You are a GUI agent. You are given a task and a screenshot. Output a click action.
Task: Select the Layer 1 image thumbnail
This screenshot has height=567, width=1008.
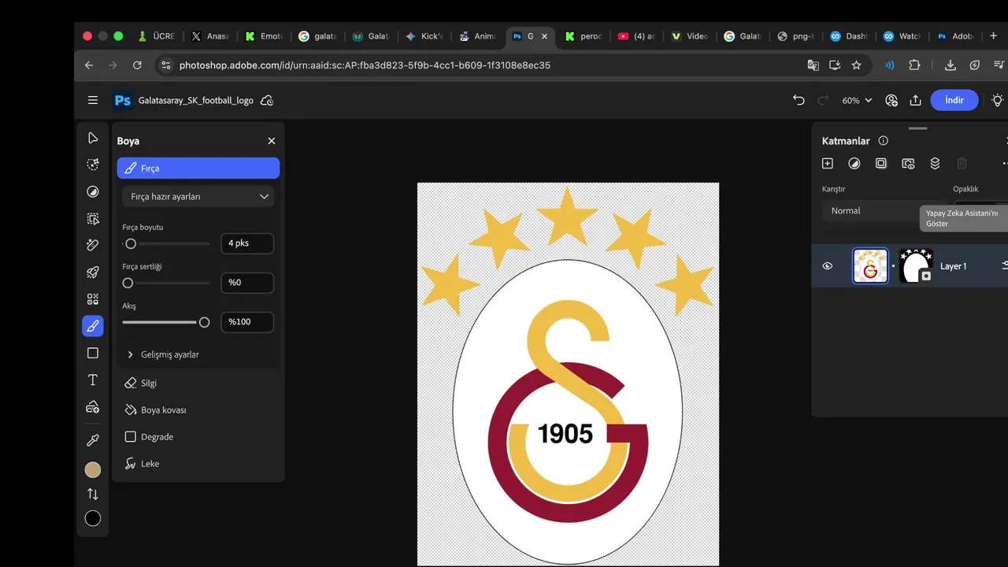click(870, 266)
